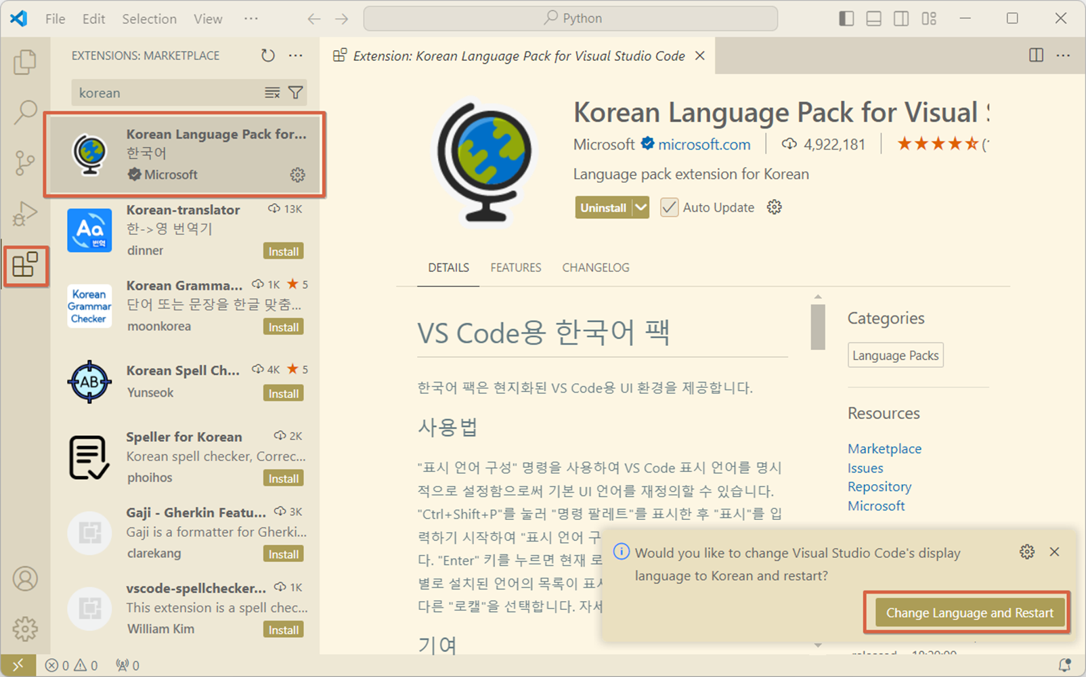Viewport: 1086px width, 677px height.
Task: Dismiss the language change notification
Action: 1054,552
